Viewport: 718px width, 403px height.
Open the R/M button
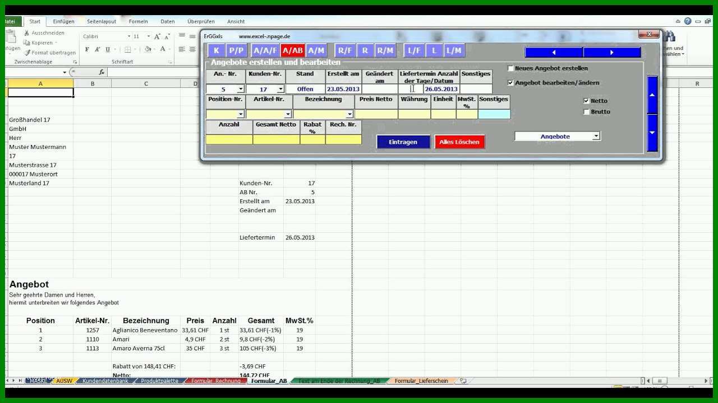[x=385, y=50]
